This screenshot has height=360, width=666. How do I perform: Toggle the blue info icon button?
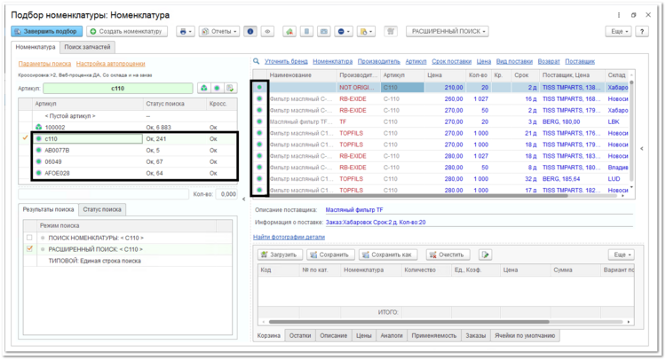(250, 31)
